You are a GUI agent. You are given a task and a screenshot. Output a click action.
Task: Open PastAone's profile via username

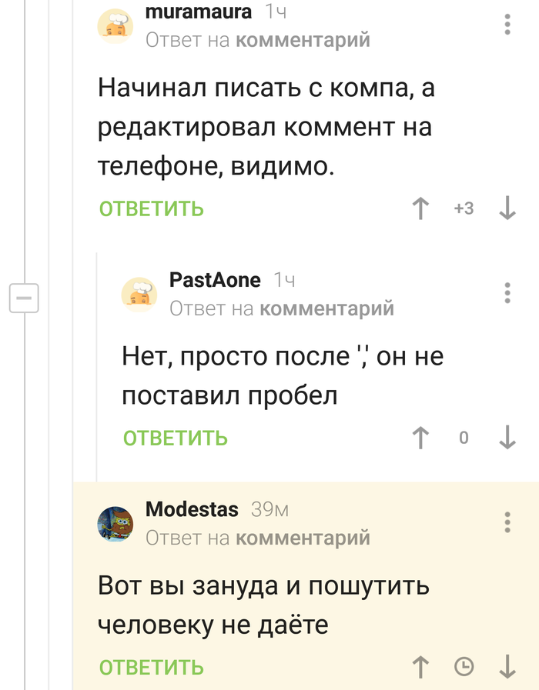point(215,279)
